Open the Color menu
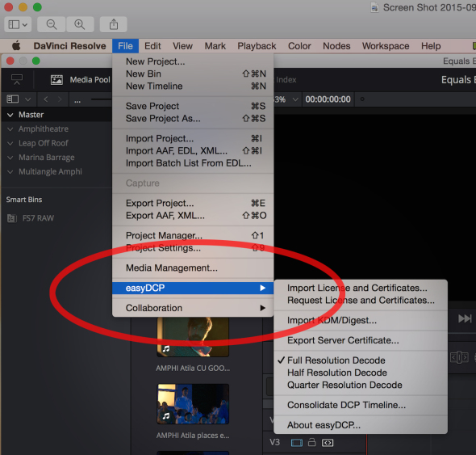The width and height of the screenshot is (476, 455). point(299,46)
